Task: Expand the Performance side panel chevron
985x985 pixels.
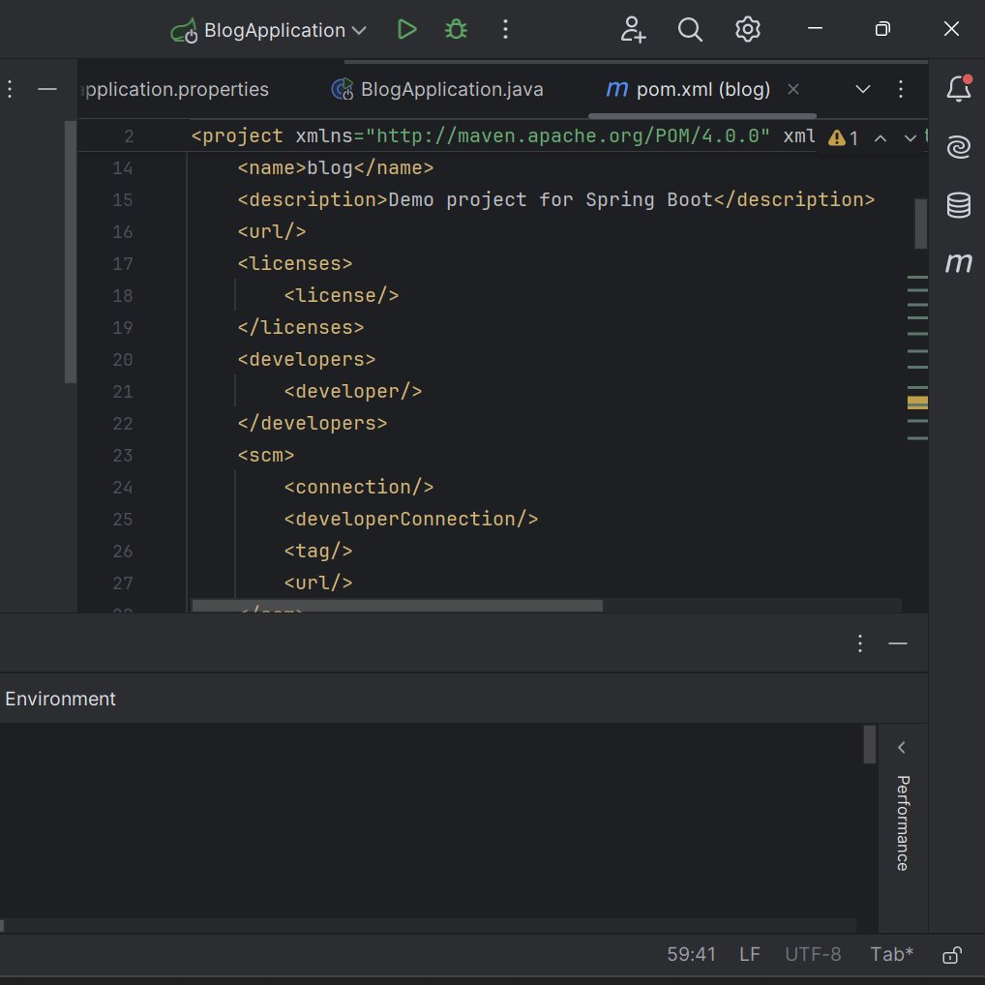Action: tap(902, 748)
